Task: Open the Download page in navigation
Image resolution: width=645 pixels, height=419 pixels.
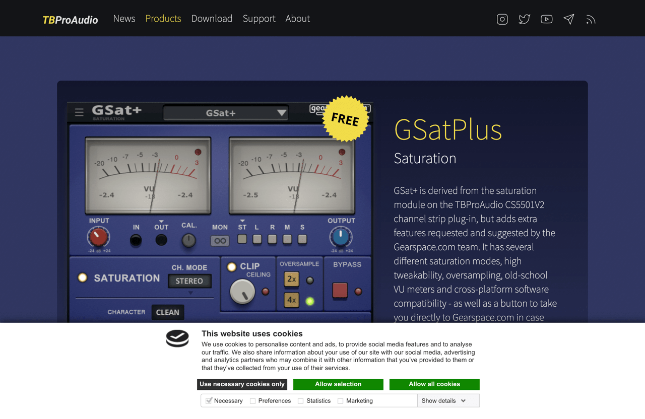Action: coord(212,19)
